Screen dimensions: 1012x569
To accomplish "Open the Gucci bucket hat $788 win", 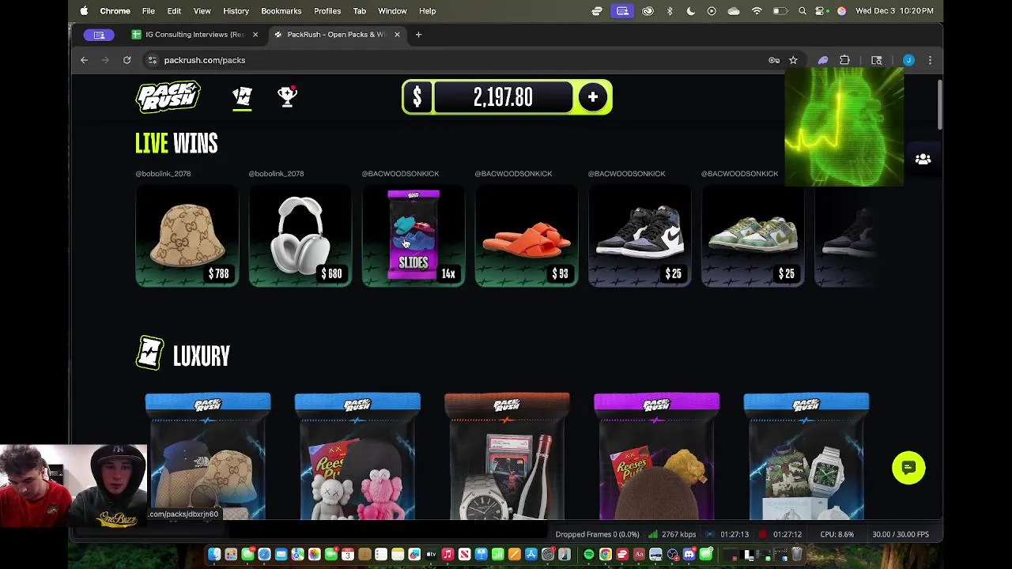I will 187,236.
